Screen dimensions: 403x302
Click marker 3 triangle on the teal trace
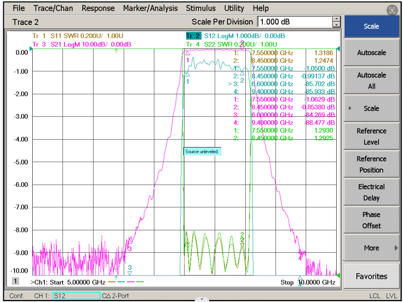[130, 273]
